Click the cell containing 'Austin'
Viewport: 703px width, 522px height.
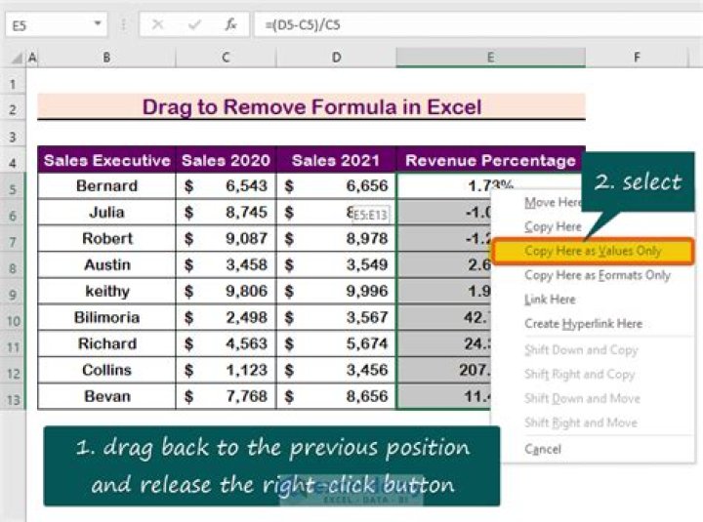pos(106,264)
